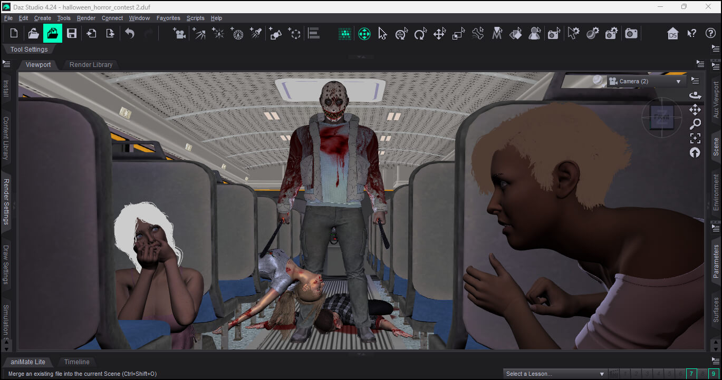722x380 pixels.
Task: Click the Undo arrow icon
Action: 130,34
